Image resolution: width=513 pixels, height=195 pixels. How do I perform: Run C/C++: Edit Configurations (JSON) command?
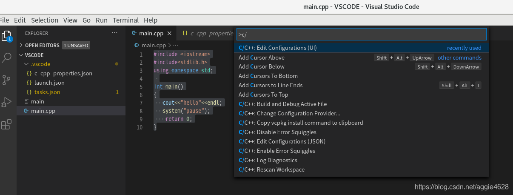pyautogui.click(x=362, y=141)
